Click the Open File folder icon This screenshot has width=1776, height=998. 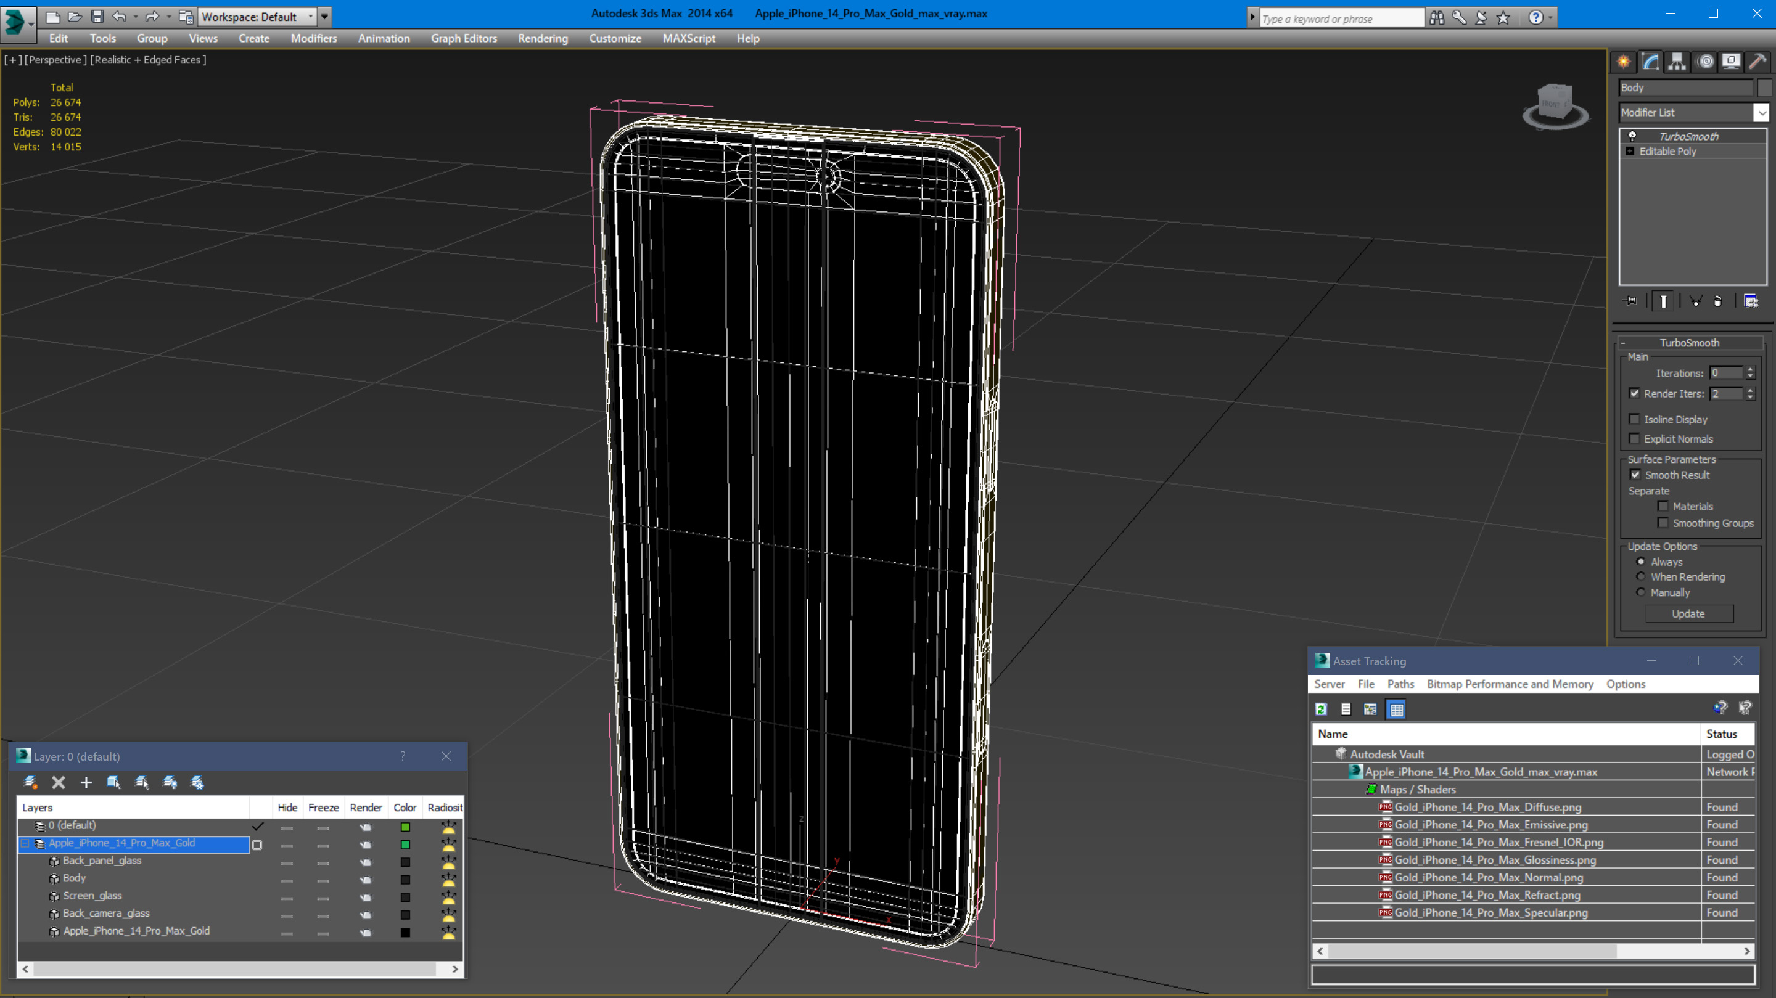coord(75,17)
